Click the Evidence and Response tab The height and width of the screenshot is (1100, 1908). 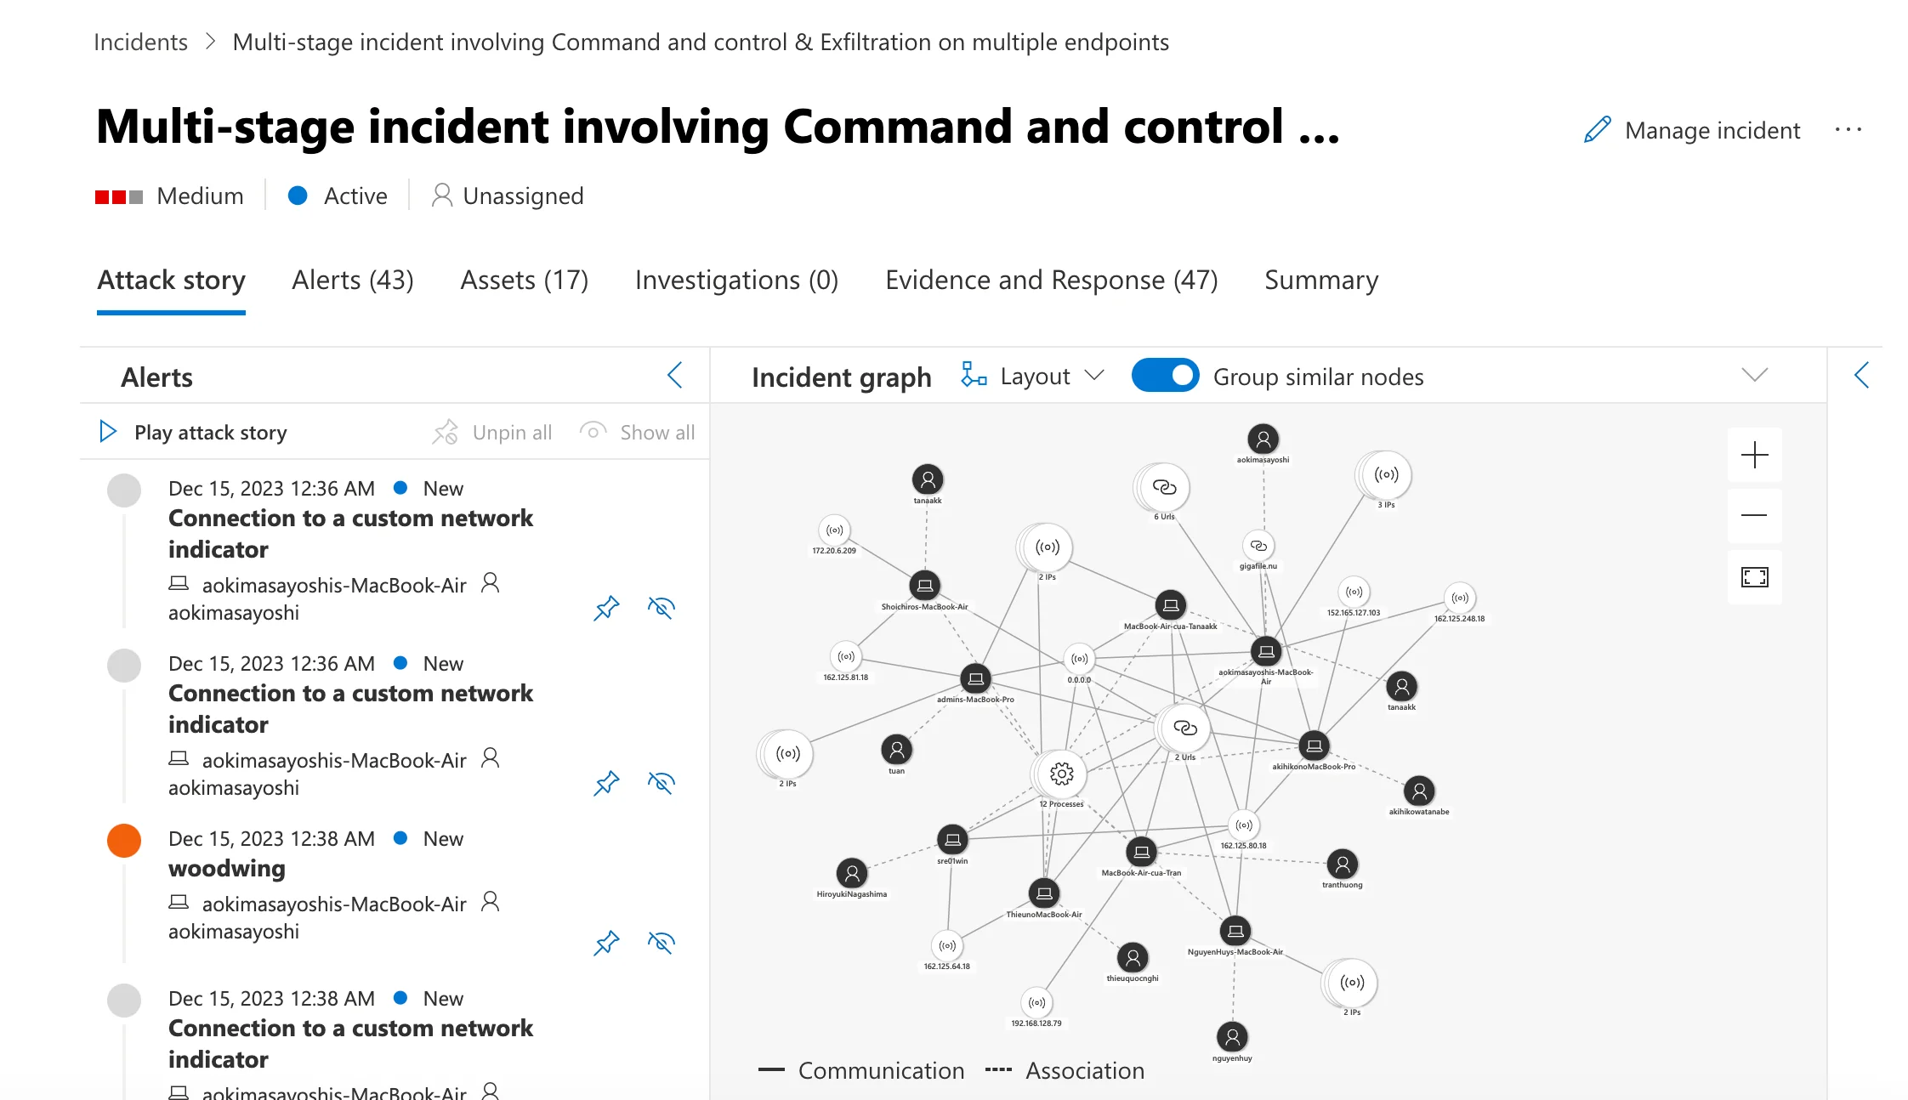[1050, 278]
